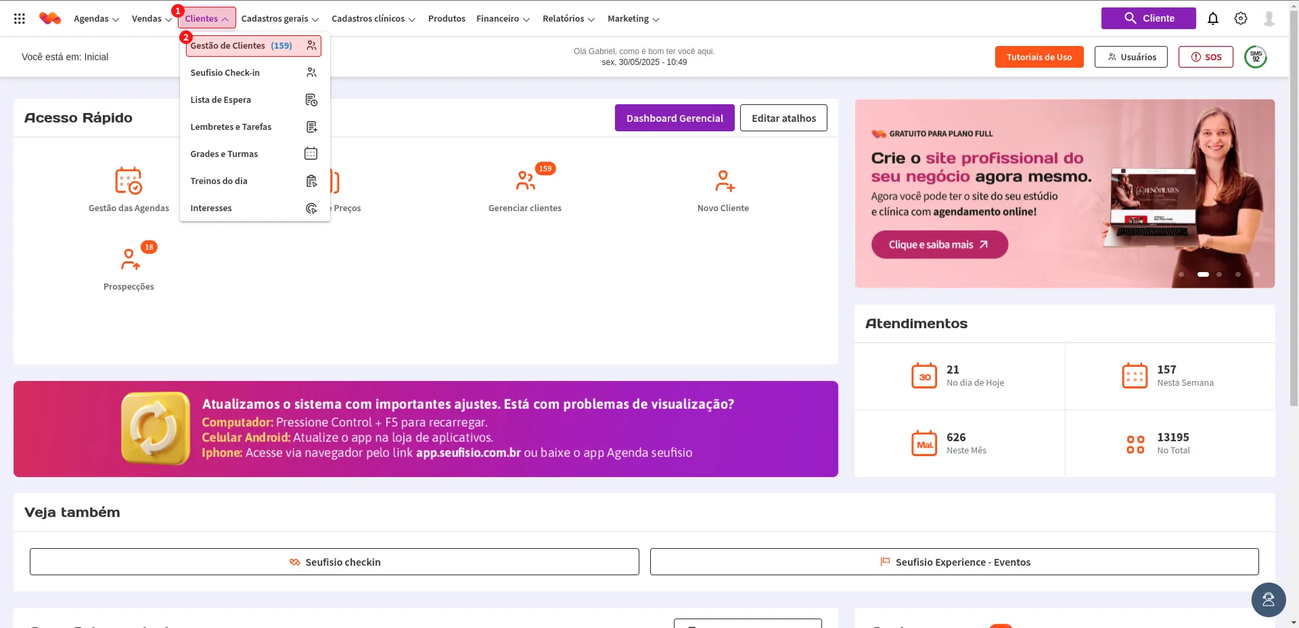
Task: Click the active banner carousel indicator
Action: 1203,275
